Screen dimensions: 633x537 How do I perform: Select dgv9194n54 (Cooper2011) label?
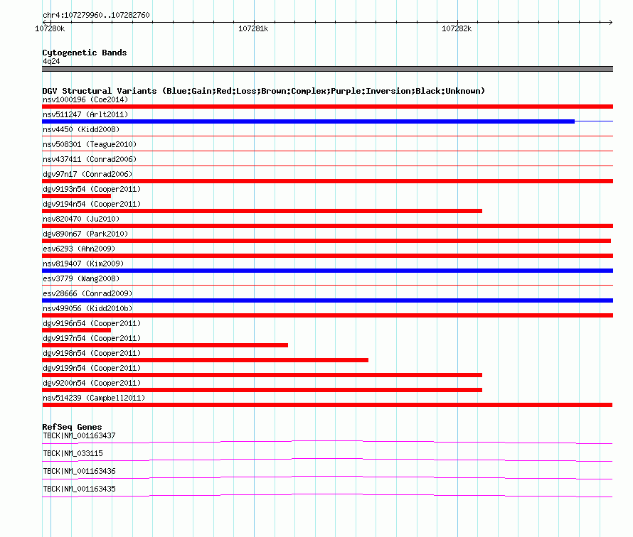point(92,204)
